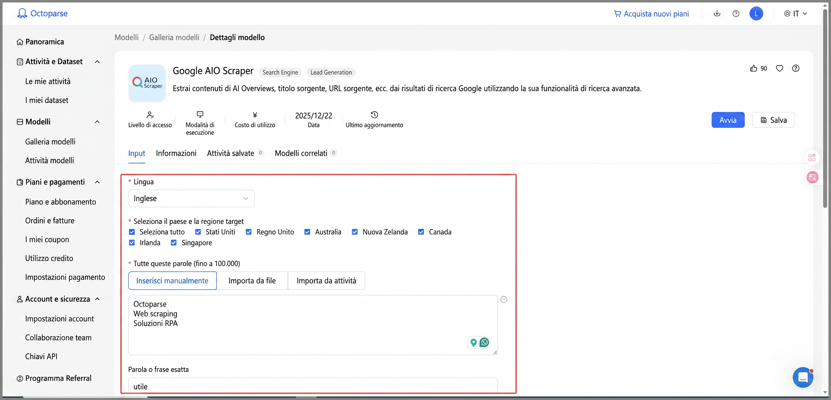
Task: Collapse Attività e Dataset section
Action: 97,62
